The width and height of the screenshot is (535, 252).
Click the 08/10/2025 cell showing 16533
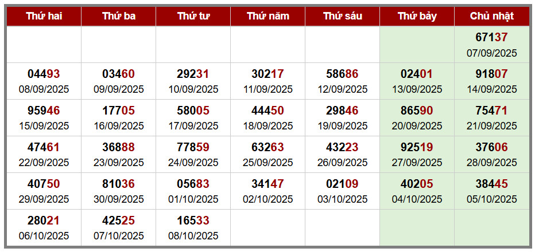[193, 227]
